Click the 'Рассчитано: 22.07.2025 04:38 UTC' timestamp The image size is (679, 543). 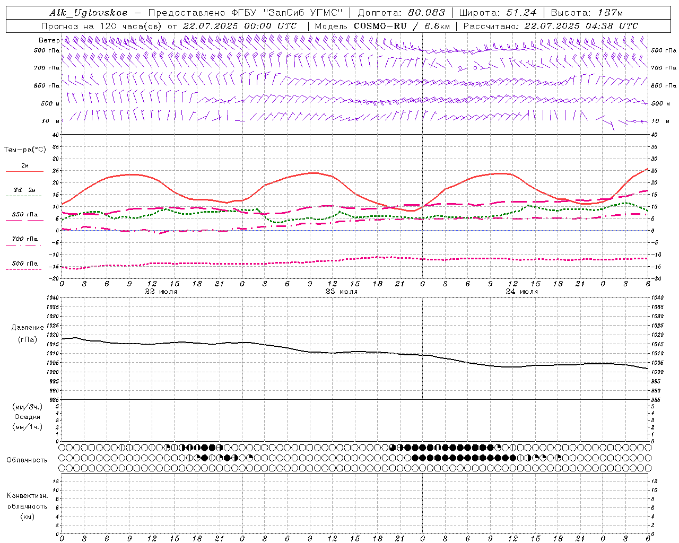coord(551,26)
